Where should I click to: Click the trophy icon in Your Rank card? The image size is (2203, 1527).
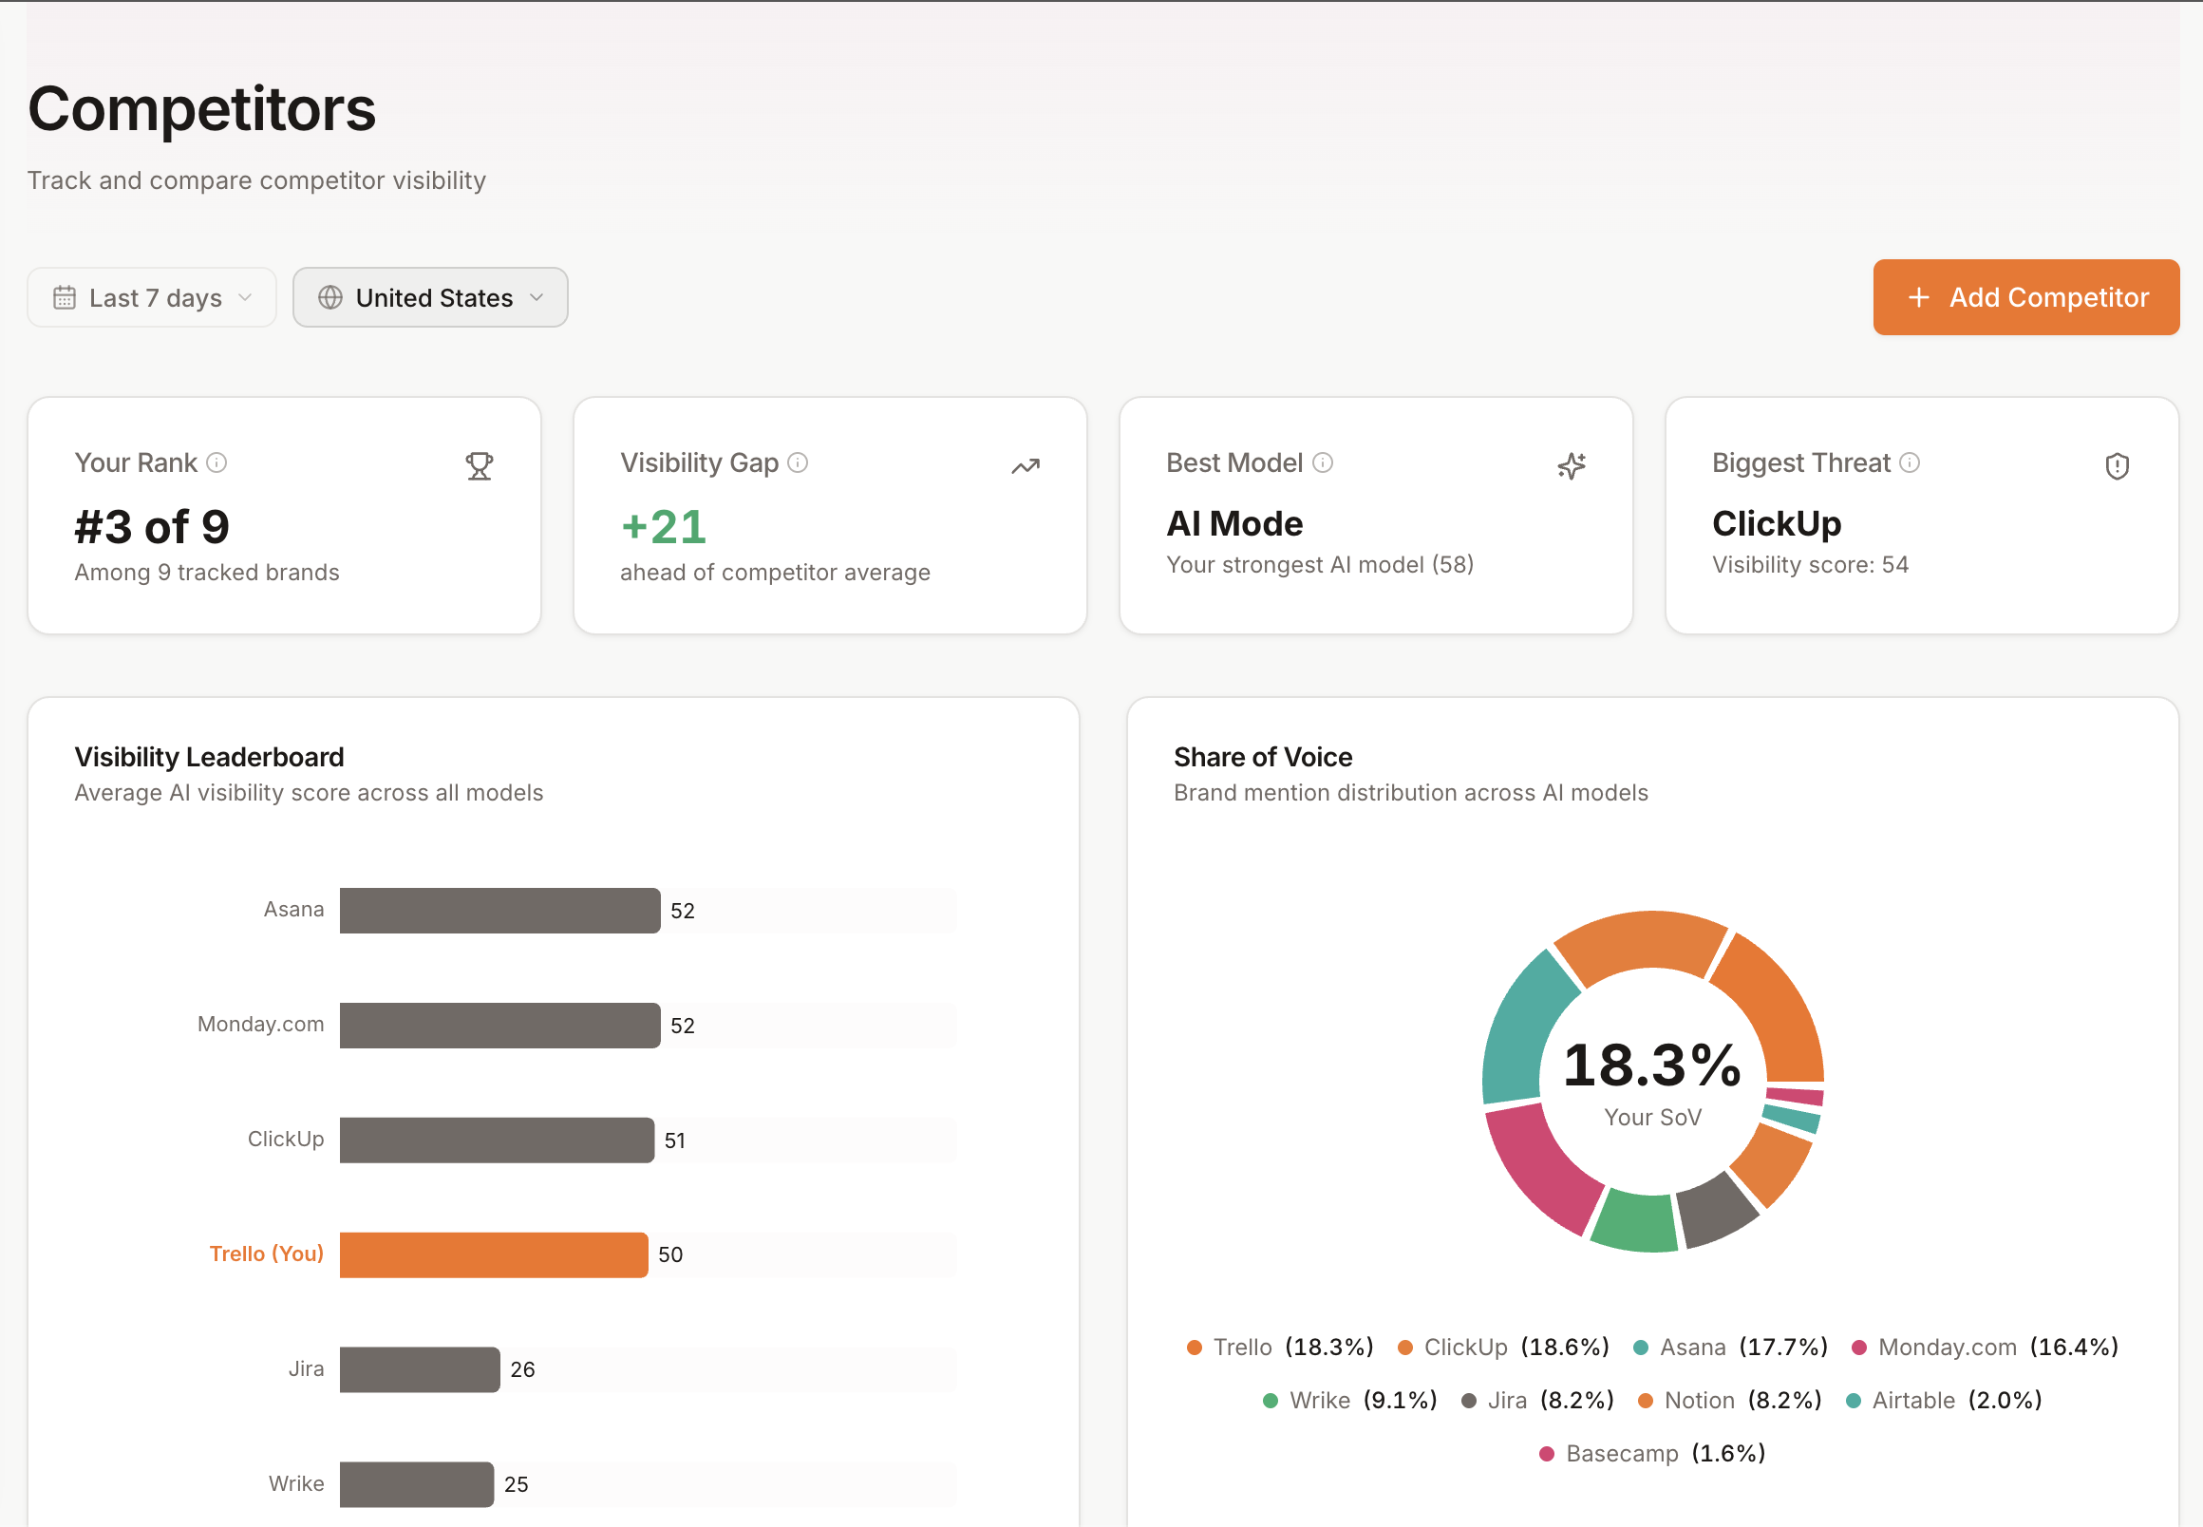(480, 466)
